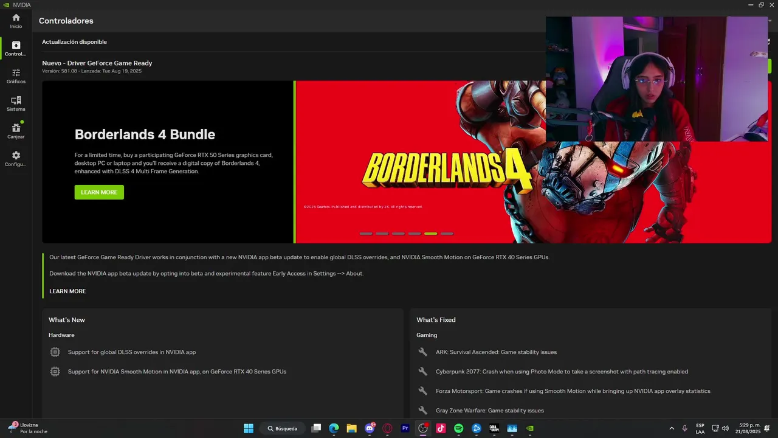Click wrench icon for ARK: Survival Ascended
Viewport: 778px width, 438px height.
[423, 352]
